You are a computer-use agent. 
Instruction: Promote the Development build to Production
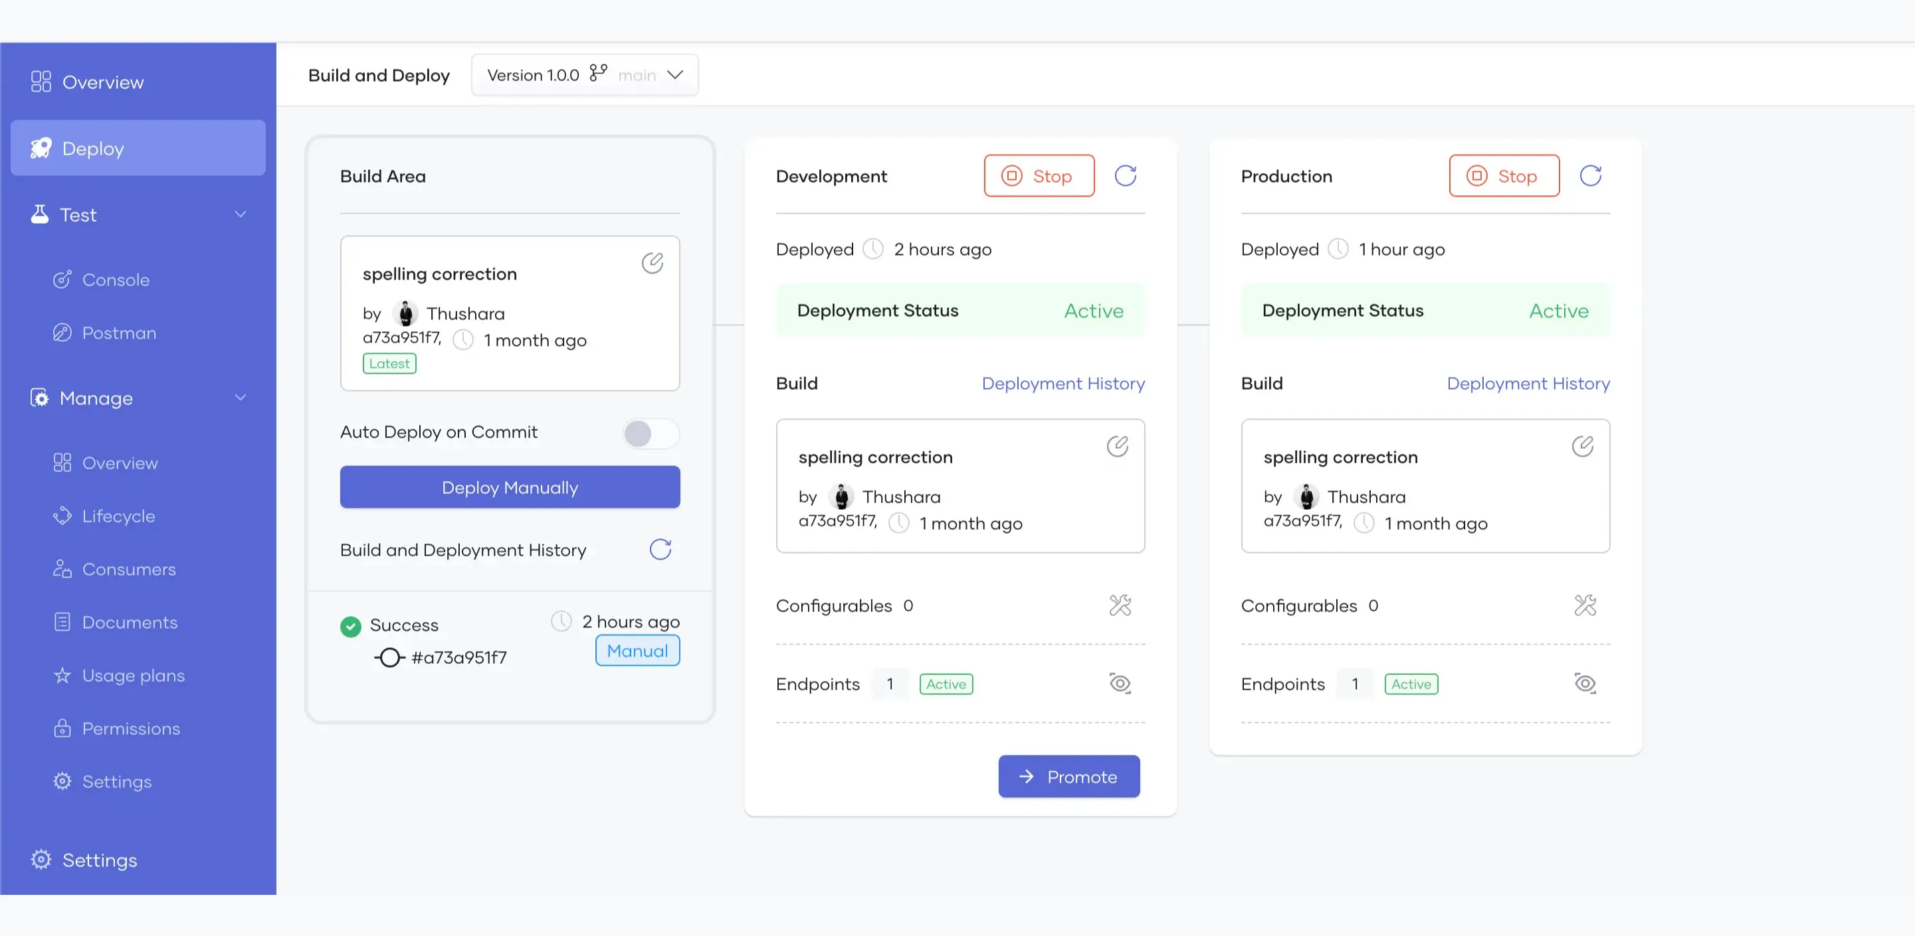pos(1069,775)
